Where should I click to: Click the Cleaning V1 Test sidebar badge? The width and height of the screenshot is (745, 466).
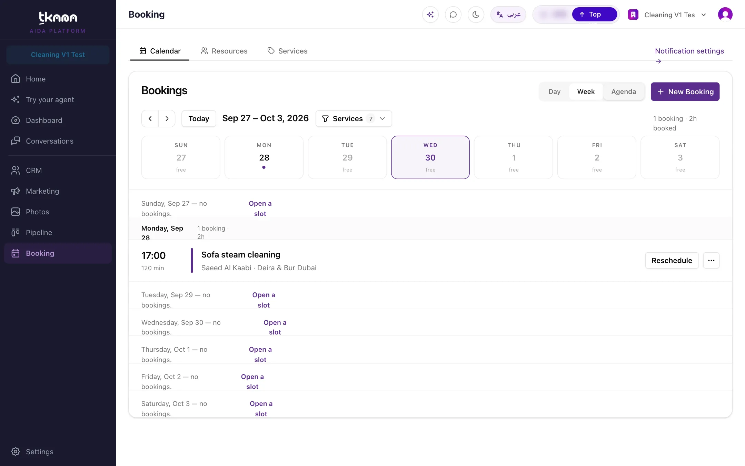pyautogui.click(x=58, y=55)
